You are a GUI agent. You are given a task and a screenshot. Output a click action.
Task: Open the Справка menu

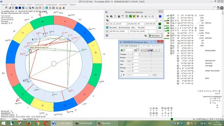[72, 5]
